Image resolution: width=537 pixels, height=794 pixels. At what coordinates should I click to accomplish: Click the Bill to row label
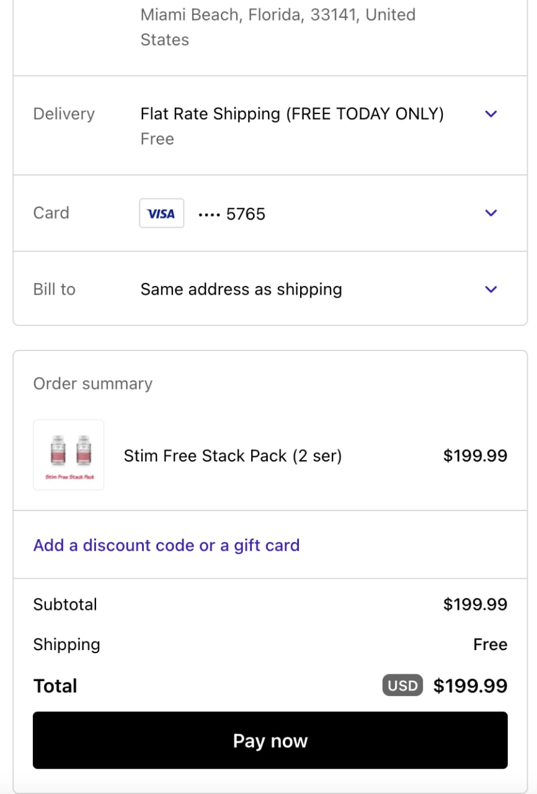pyautogui.click(x=55, y=290)
